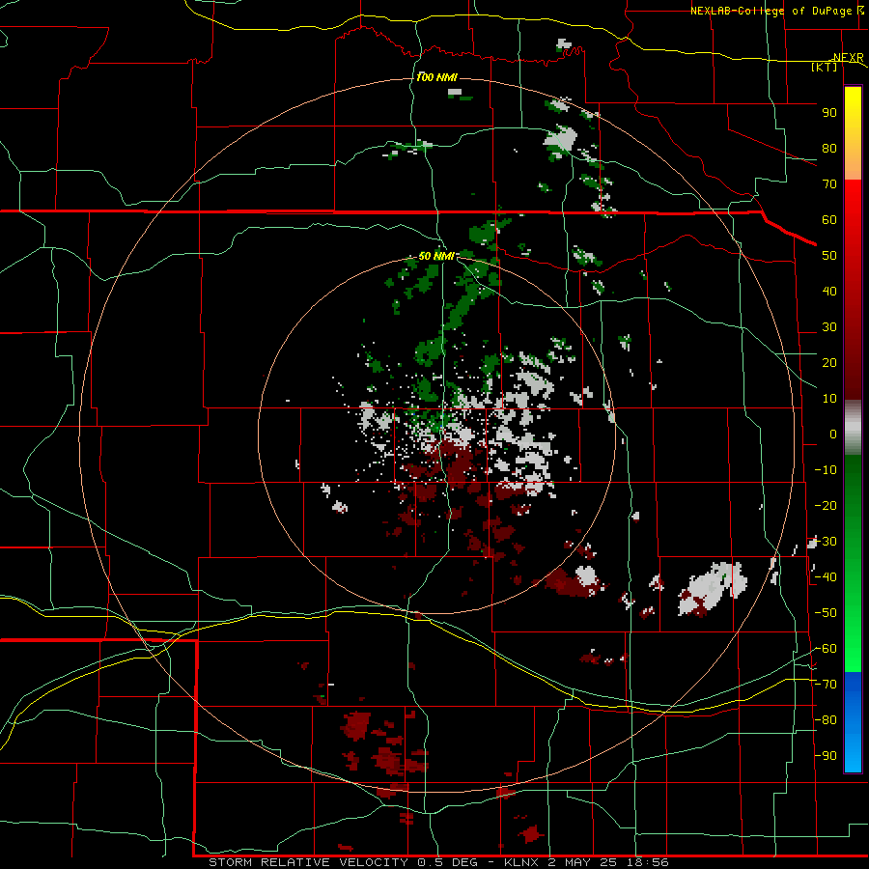Click the positive 60 knot scale label
The height and width of the screenshot is (869, 869).
[829, 219]
